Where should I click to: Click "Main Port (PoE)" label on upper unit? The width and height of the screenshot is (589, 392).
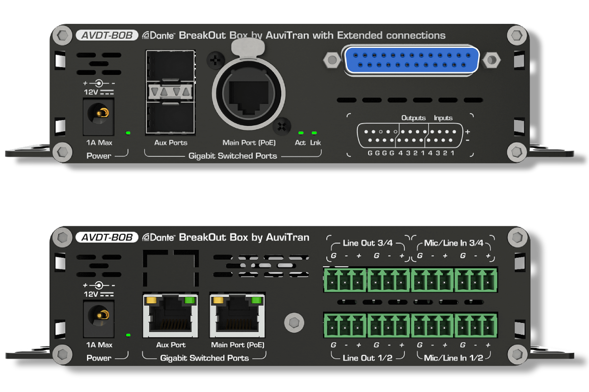(x=249, y=143)
